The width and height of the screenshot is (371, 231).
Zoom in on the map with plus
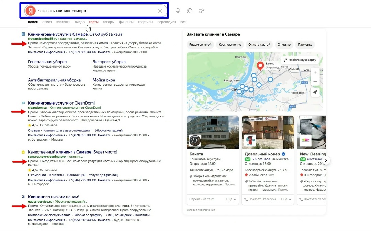click(x=315, y=72)
